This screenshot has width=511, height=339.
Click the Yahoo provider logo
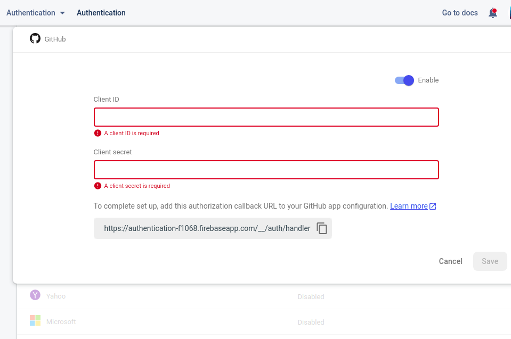coord(35,295)
